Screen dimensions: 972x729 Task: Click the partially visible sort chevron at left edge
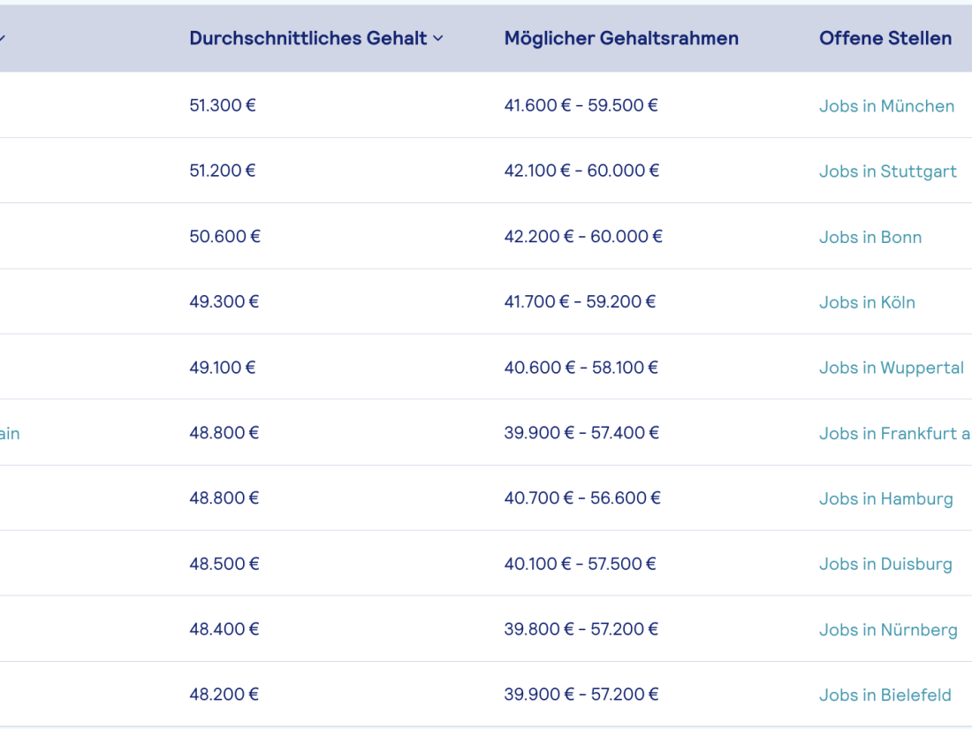[x=2, y=39]
